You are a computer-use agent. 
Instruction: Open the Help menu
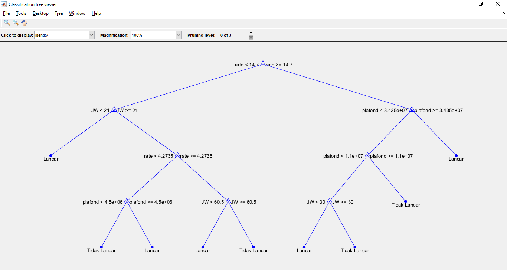[x=96, y=13]
